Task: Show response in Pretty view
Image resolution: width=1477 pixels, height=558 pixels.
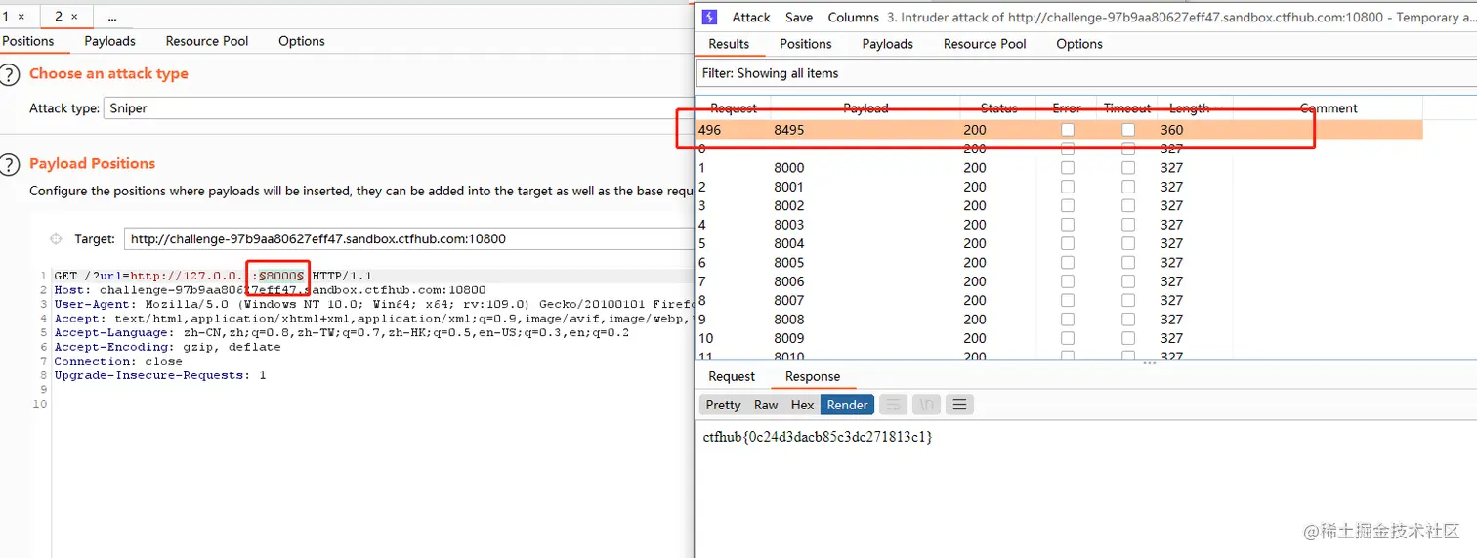Action: [x=724, y=405]
